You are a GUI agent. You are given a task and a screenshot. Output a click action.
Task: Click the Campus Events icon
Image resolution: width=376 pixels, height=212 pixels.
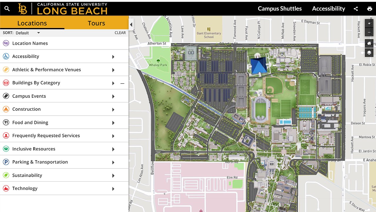(x=6, y=96)
